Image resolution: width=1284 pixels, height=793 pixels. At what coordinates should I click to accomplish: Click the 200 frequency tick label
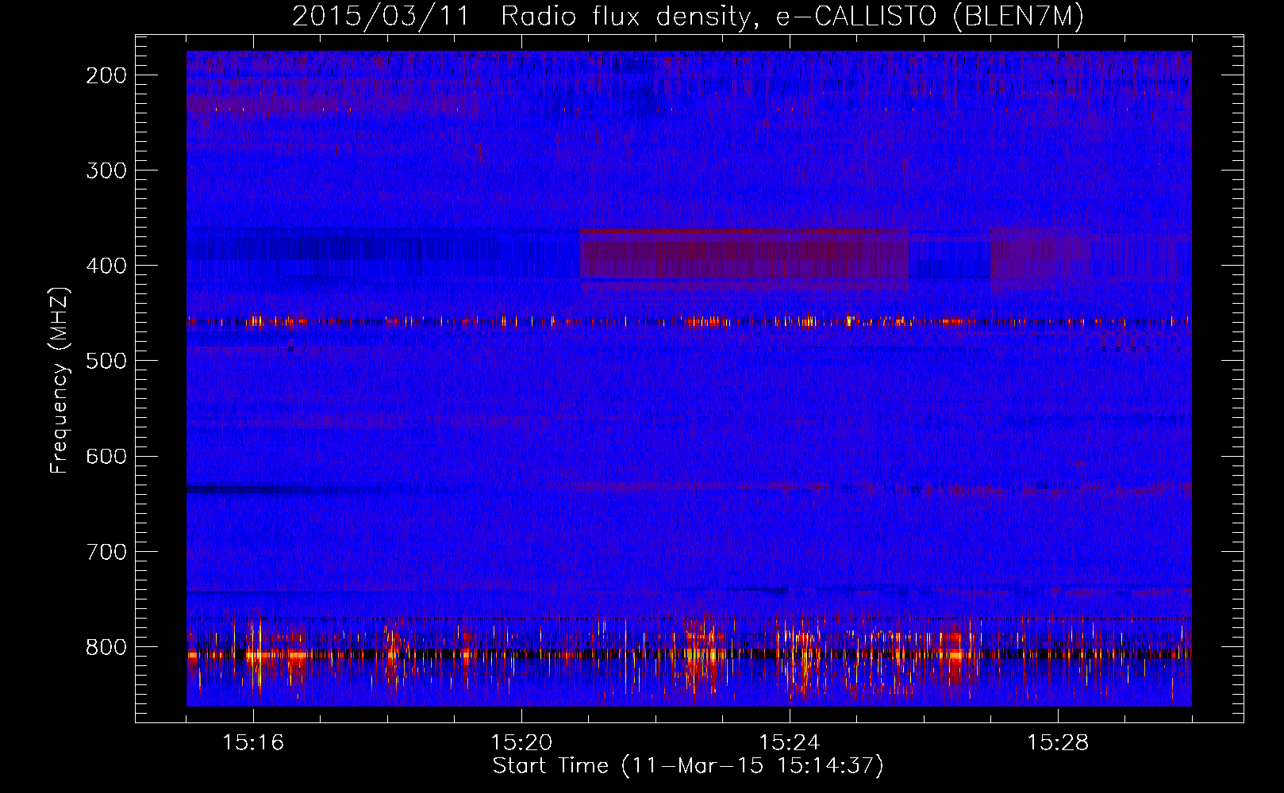coord(106,75)
